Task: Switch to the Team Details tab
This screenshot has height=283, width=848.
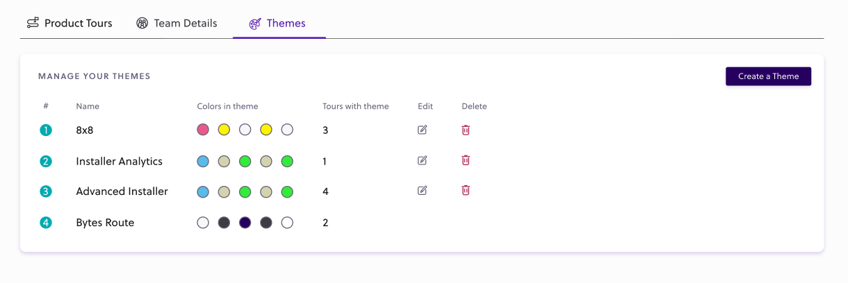Action: point(185,24)
